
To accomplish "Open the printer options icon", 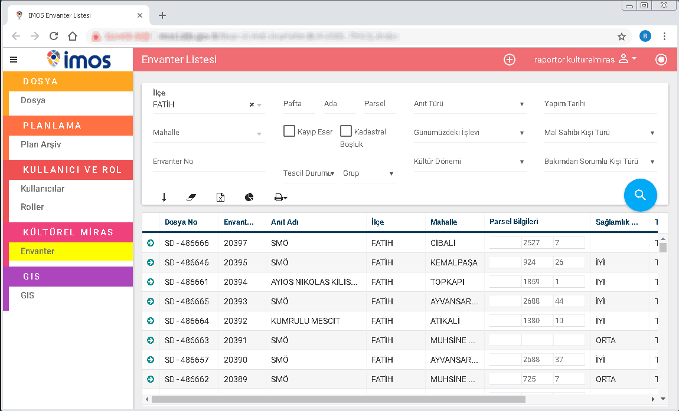I will (280, 198).
